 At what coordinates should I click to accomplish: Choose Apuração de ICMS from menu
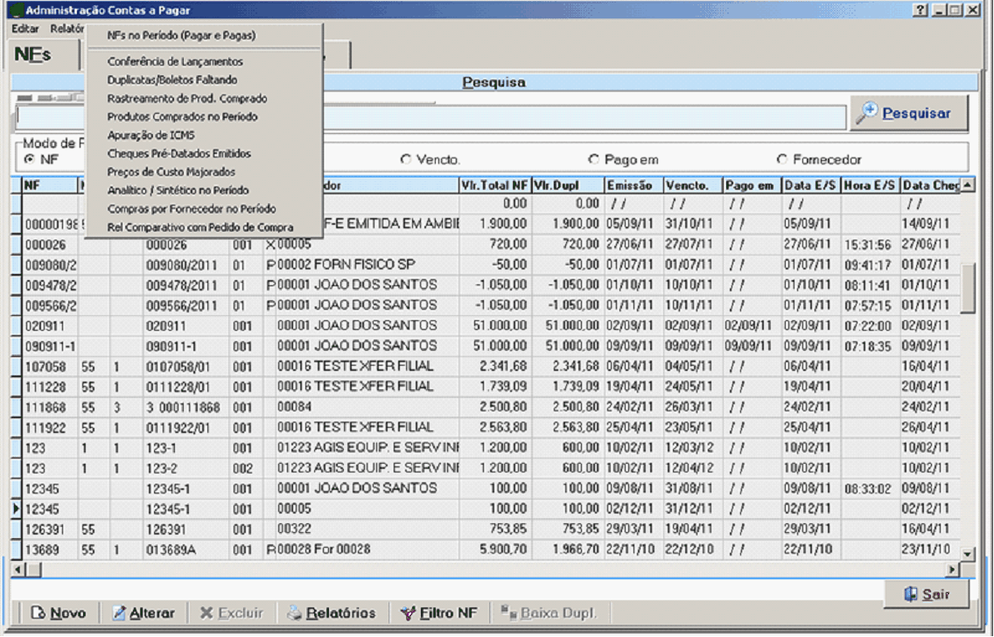pos(150,135)
